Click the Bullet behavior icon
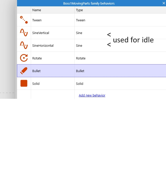 [x=24, y=71]
